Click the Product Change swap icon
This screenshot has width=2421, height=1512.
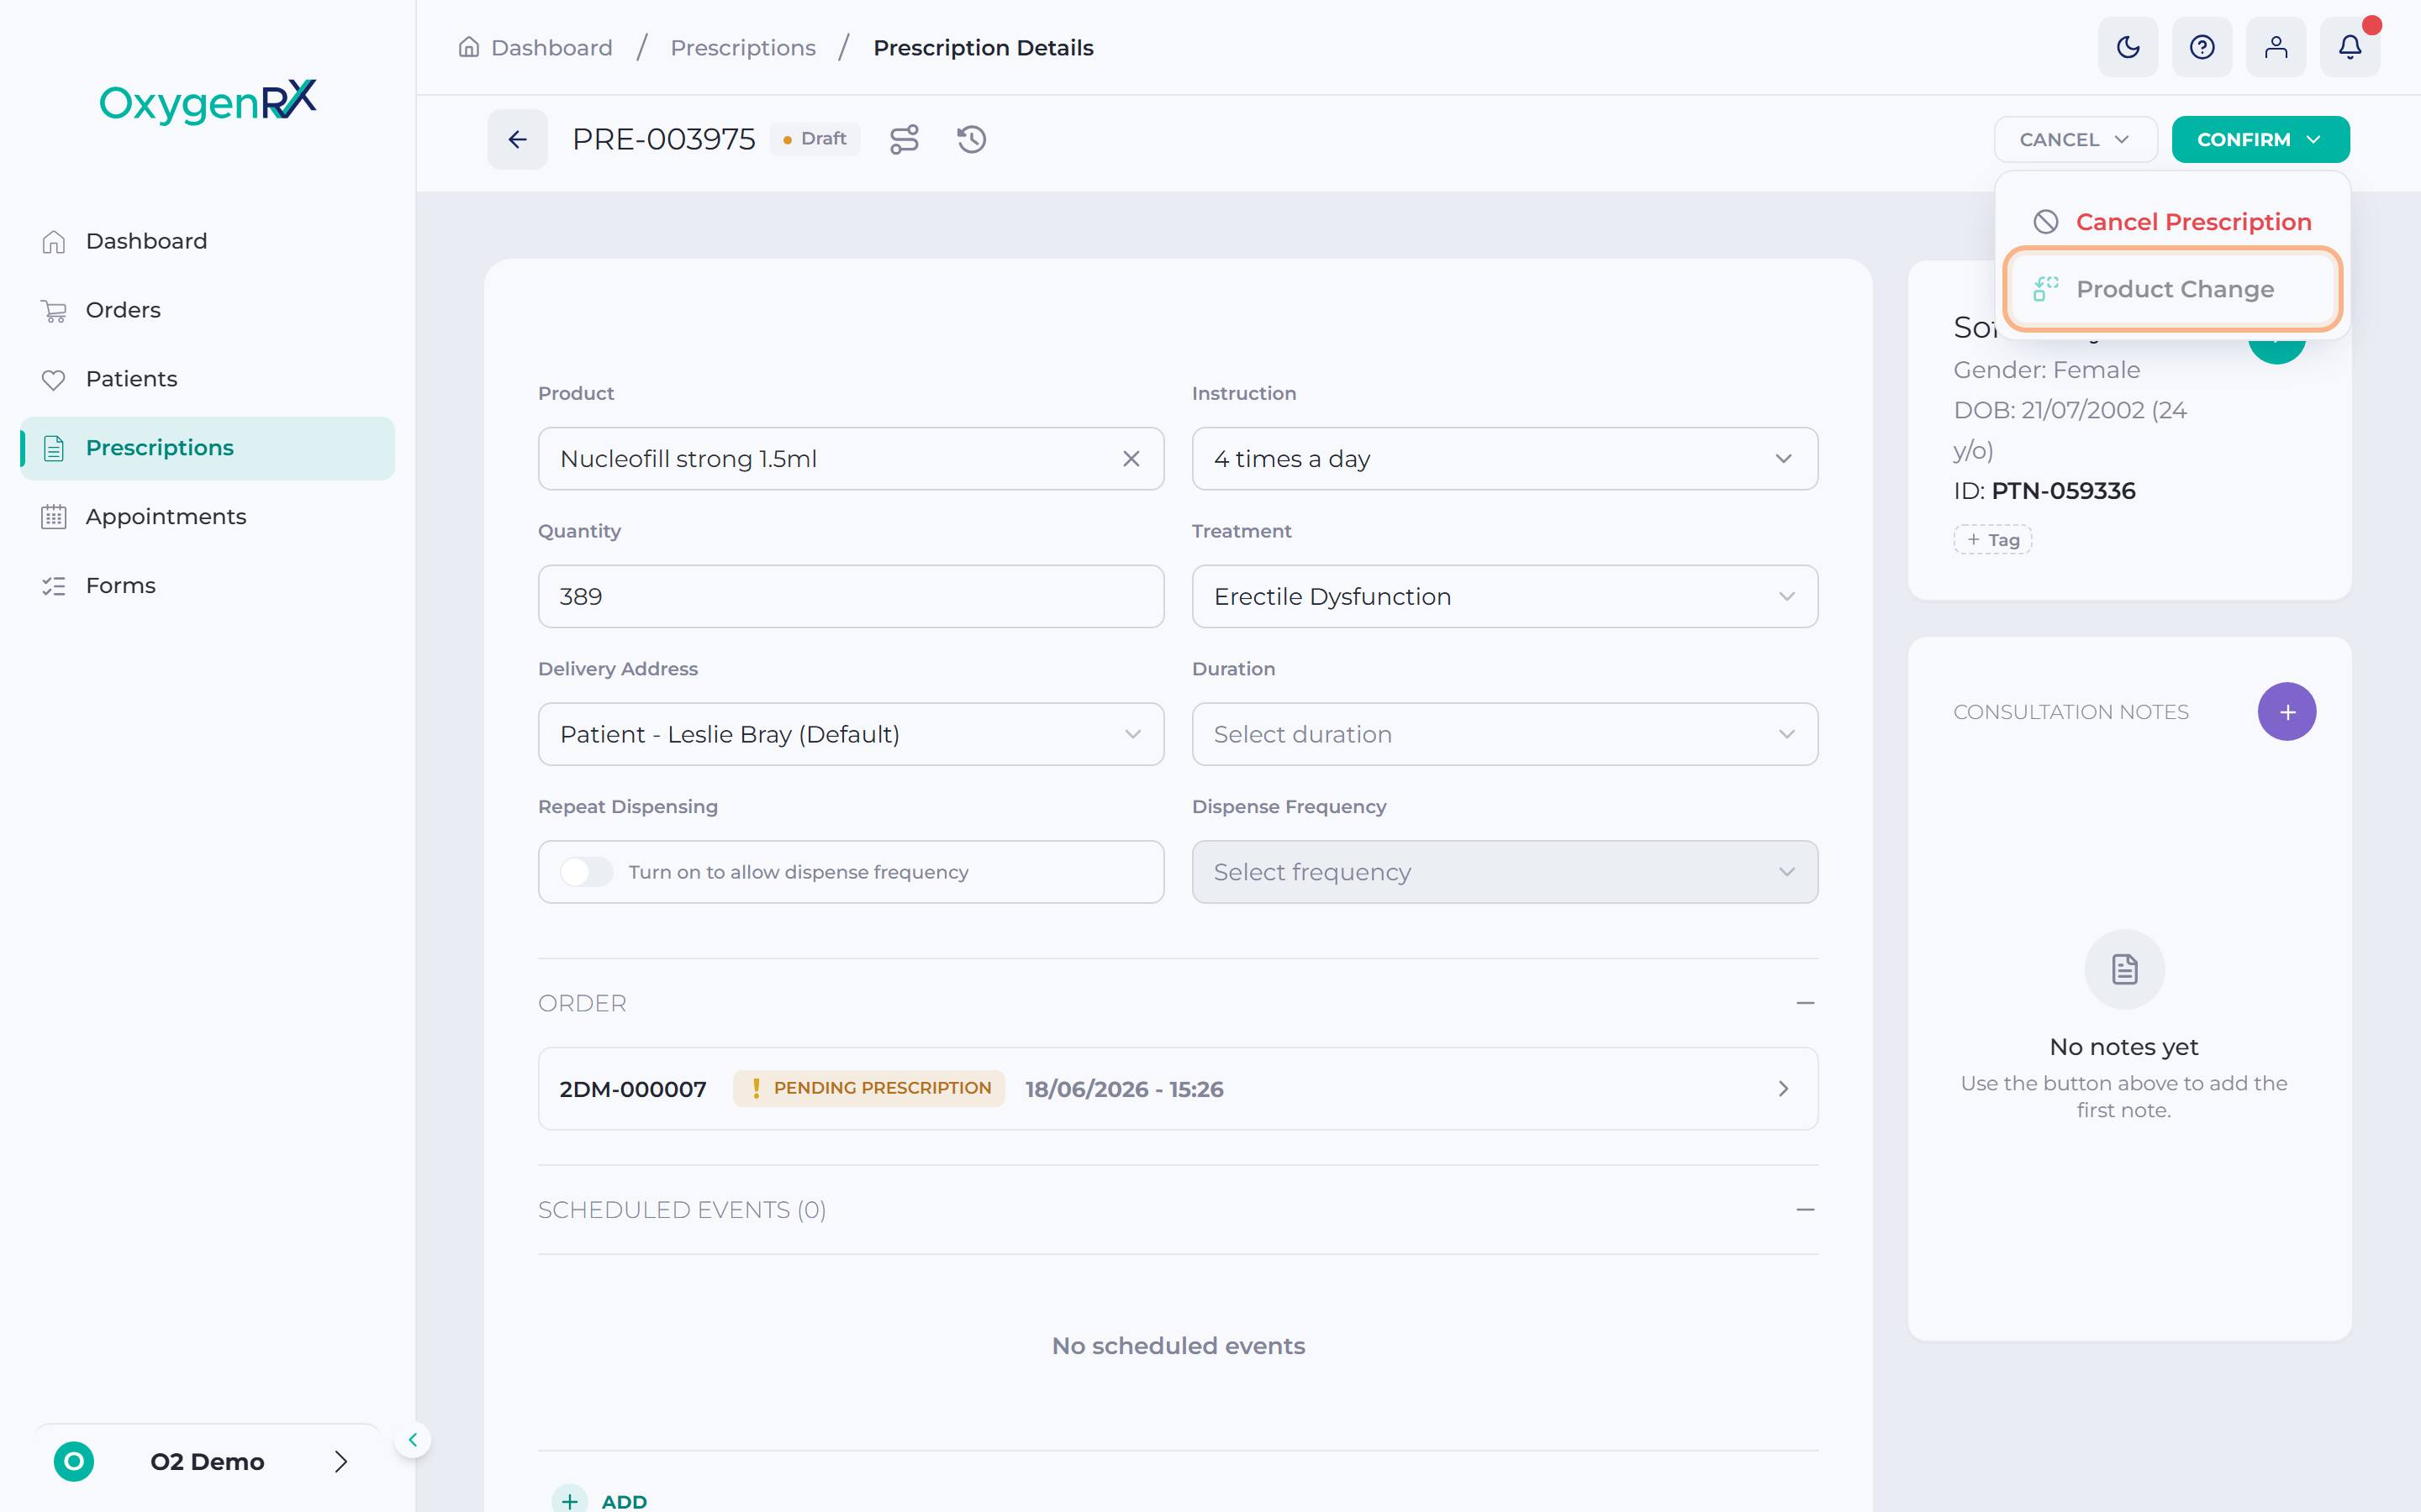tap(2046, 289)
